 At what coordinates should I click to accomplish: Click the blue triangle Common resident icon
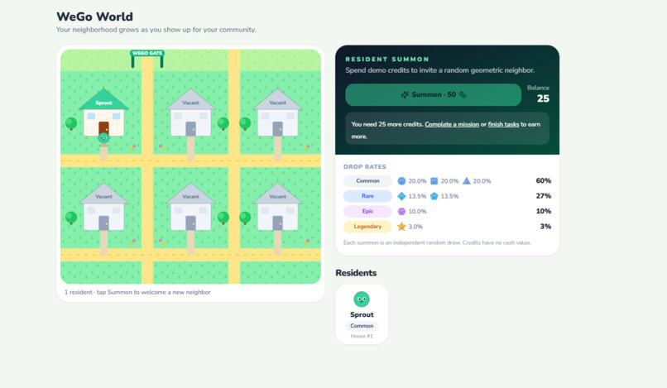[466, 181]
